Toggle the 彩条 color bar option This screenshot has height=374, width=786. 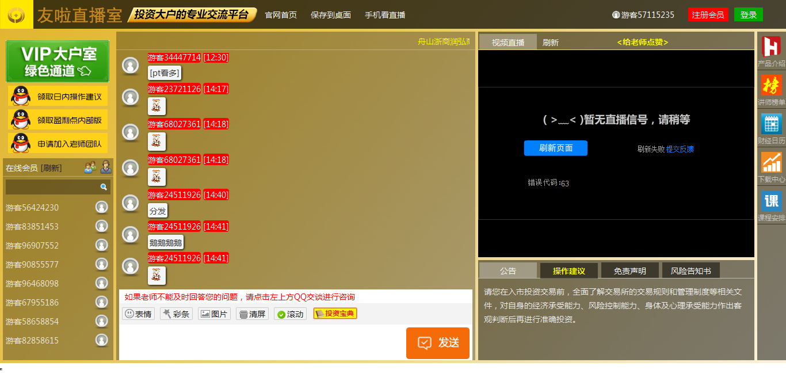175,314
